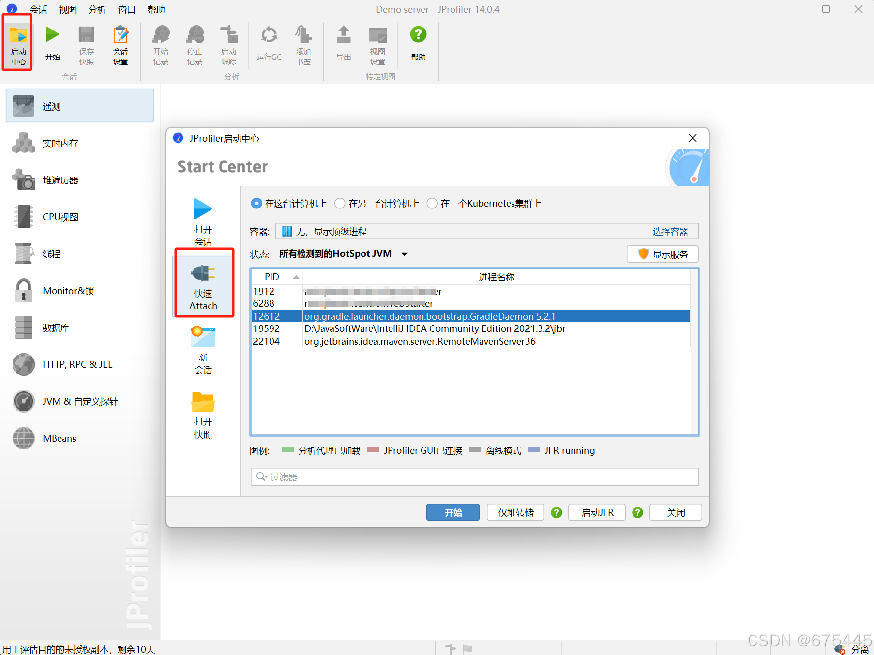Screen dimensions: 874x655
Task: Select 新会话 new session in Start Center
Action: (x=203, y=350)
